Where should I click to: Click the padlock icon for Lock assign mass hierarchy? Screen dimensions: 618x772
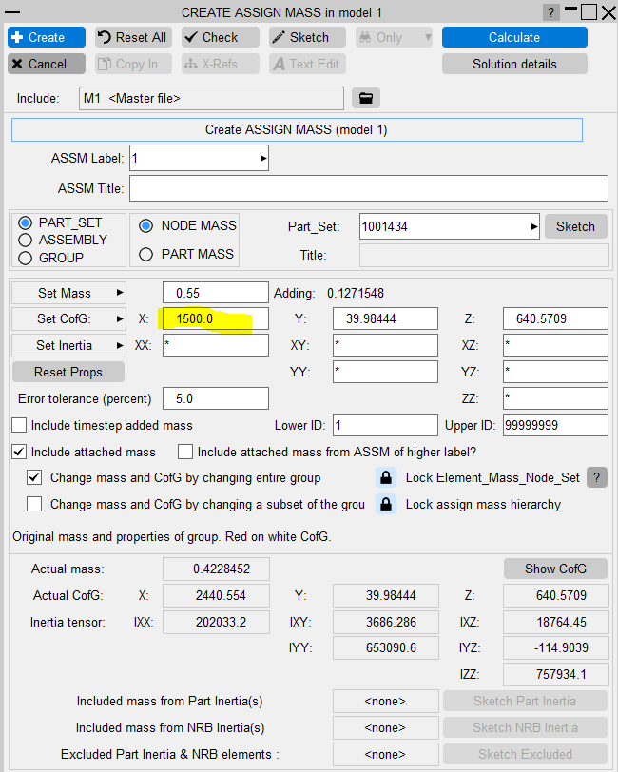[386, 504]
